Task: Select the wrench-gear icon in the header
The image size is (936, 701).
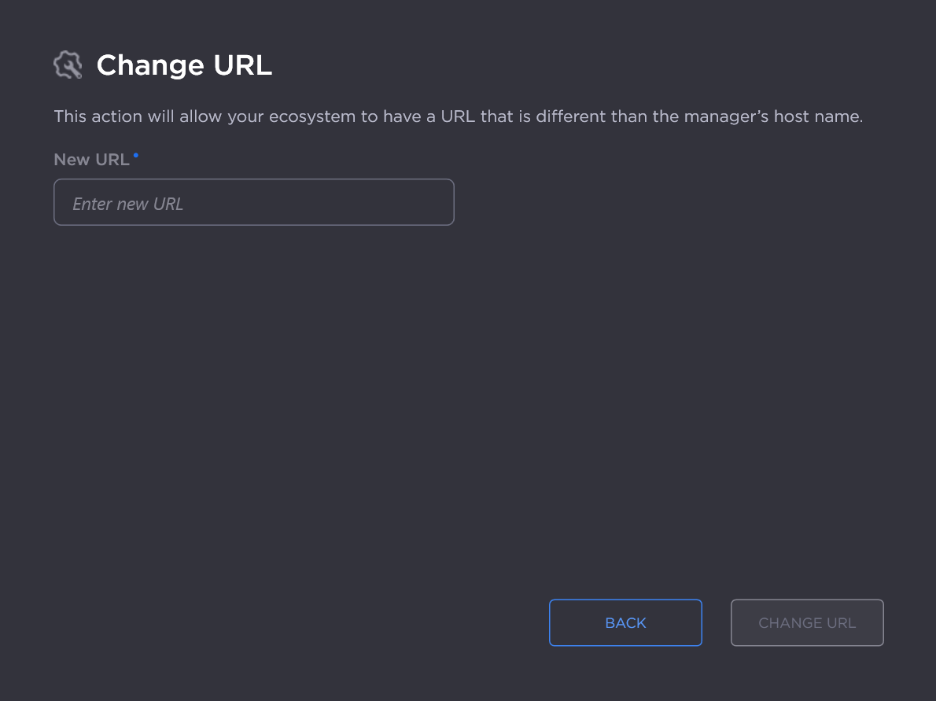Action: click(x=68, y=65)
